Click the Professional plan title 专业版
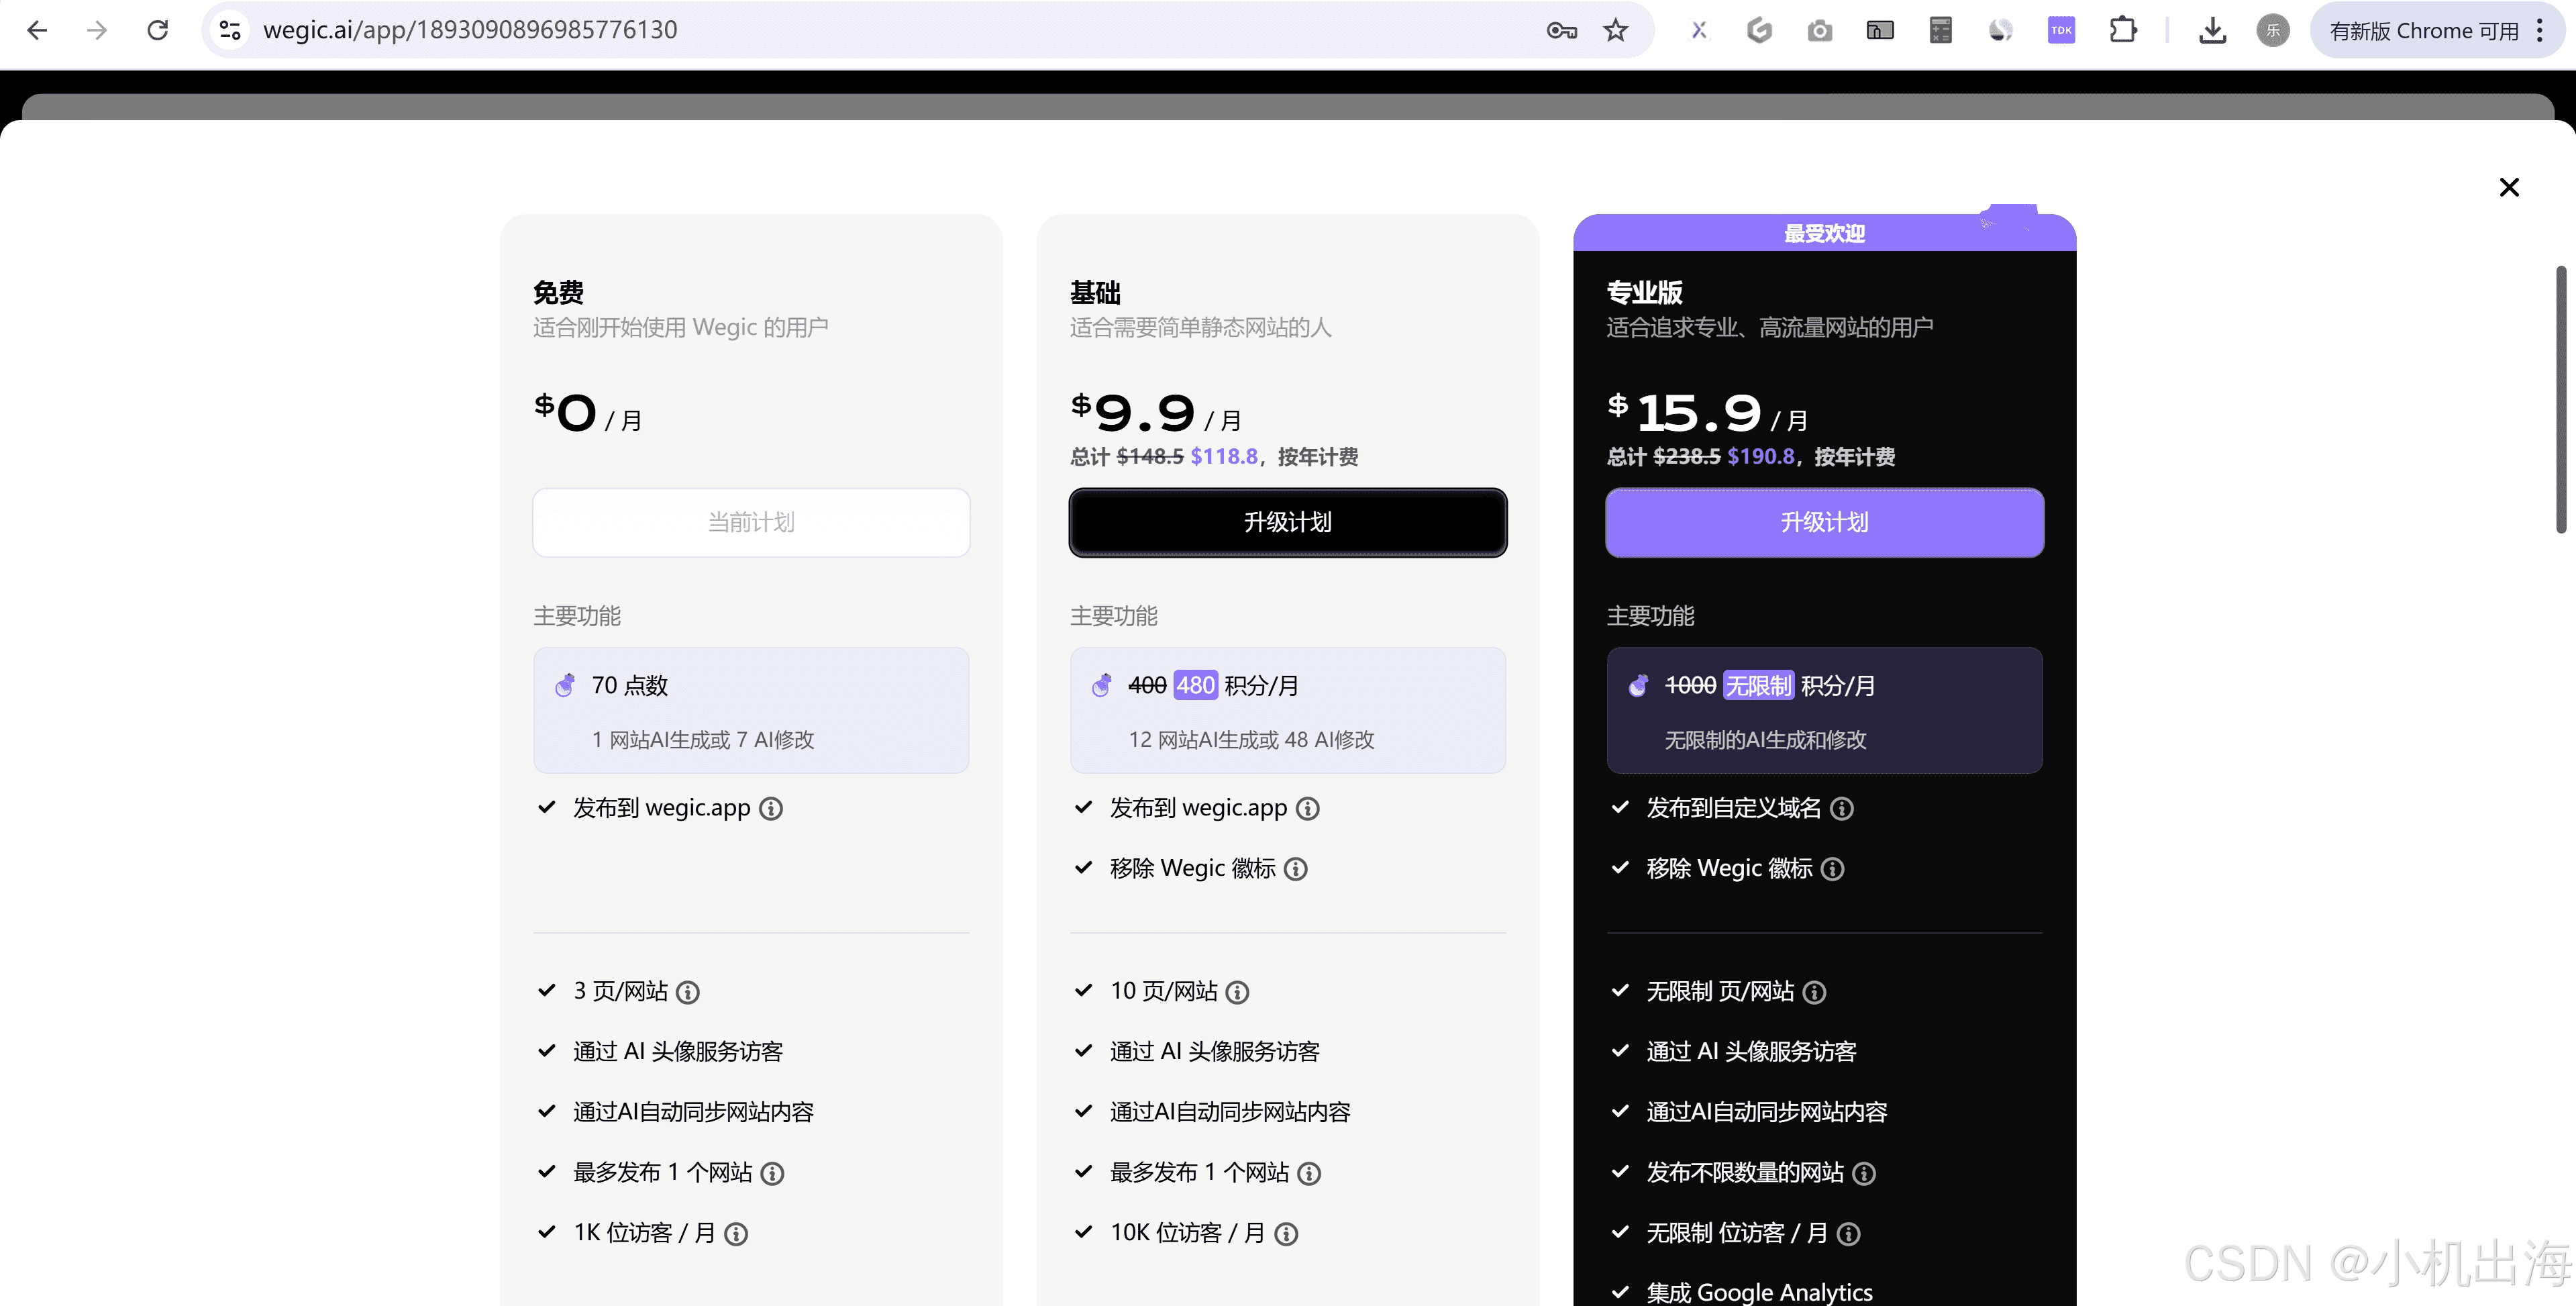The image size is (2576, 1306). tap(1644, 292)
